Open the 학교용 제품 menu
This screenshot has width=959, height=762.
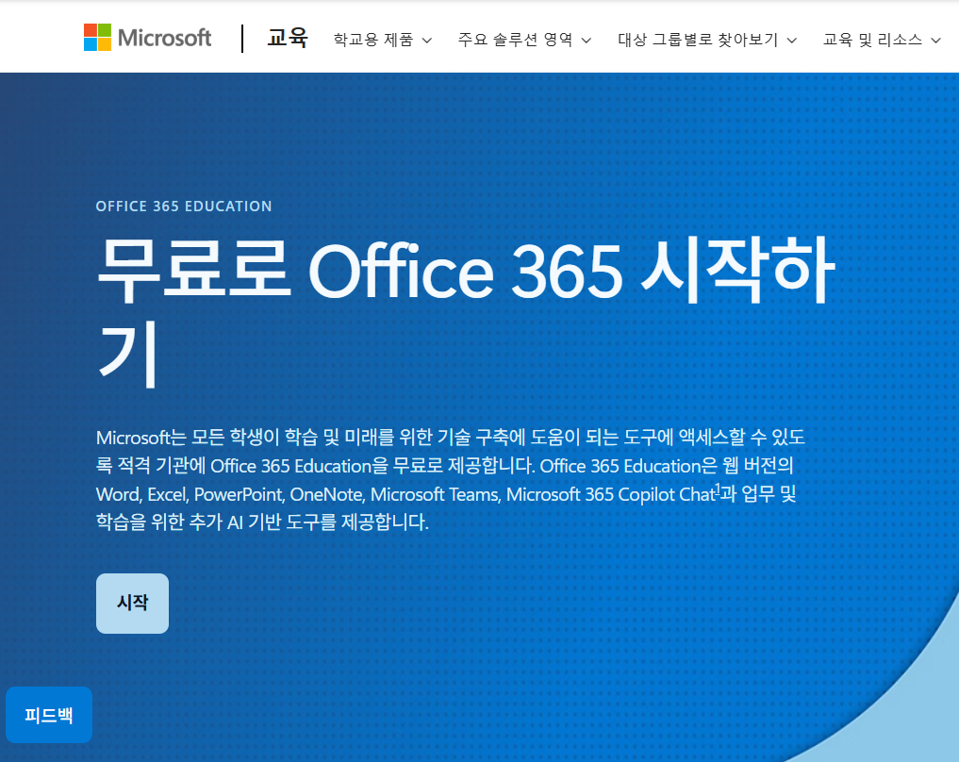click(x=382, y=40)
